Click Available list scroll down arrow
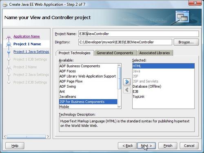This screenshot has width=204, height=153. coord(119,107)
